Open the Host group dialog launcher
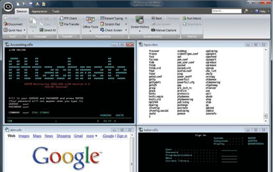This screenshot has width=275, height=172. (x=24, y=36)
